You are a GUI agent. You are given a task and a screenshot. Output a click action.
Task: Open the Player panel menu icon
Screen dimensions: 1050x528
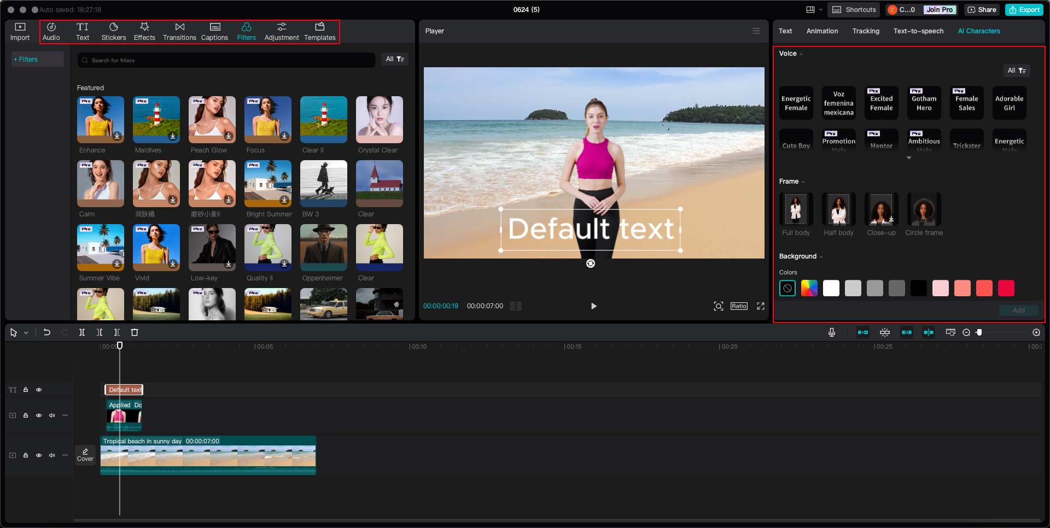pyautogui.click(x=756, y=31)
